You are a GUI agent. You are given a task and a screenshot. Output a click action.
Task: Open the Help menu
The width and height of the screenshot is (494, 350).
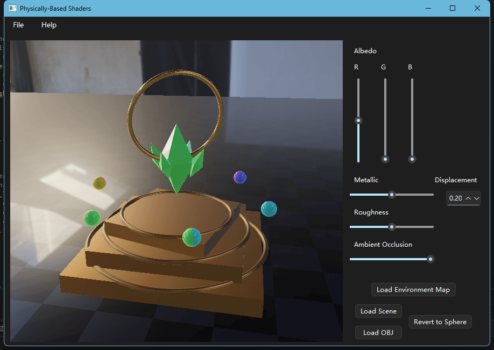[x=49, y=25]
